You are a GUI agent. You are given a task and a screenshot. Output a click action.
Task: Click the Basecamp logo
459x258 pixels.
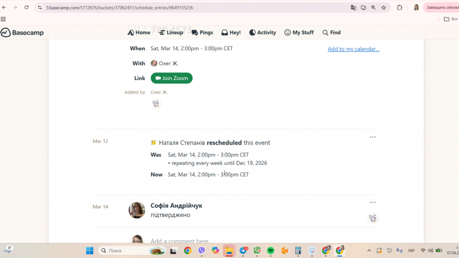[x=22, y=32]
